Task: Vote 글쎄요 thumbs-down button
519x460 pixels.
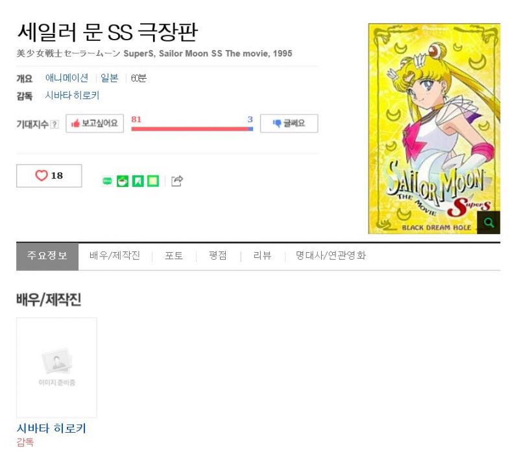Action: [289, 123]
